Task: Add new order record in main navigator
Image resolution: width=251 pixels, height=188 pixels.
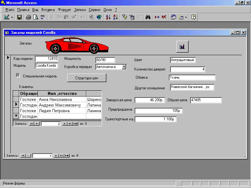Action: click(x=67, y=155)
